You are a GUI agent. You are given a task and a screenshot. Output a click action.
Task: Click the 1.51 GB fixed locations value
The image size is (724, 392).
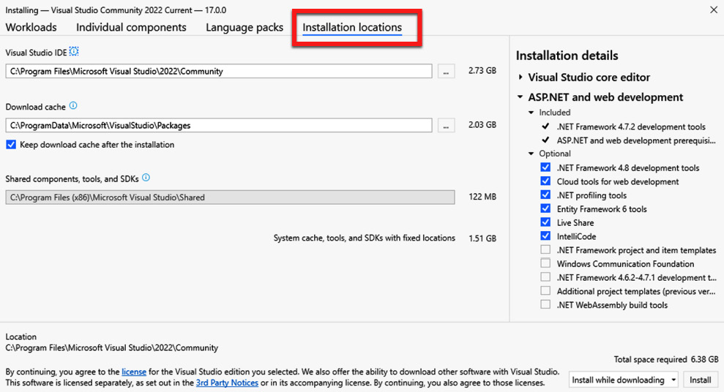tap(482, 238)
